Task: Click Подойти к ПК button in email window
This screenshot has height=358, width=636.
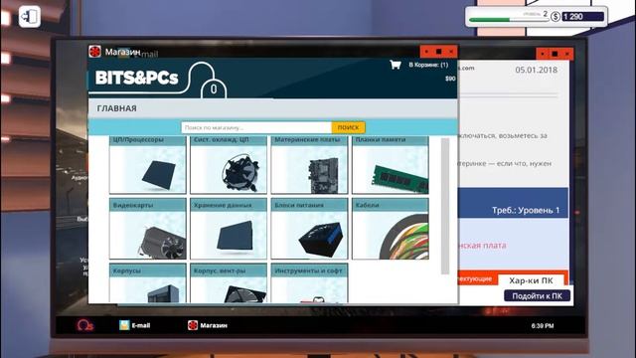Action: [537, 296]
